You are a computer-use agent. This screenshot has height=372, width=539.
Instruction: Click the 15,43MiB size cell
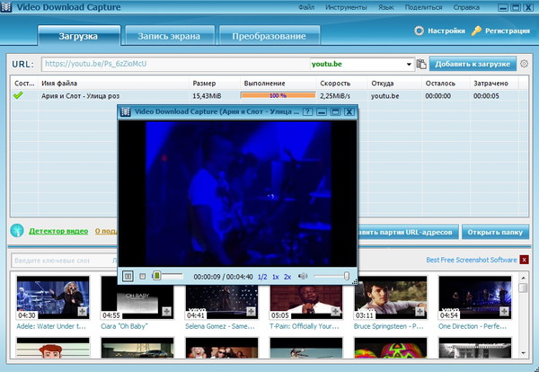[x=207, y=96]
